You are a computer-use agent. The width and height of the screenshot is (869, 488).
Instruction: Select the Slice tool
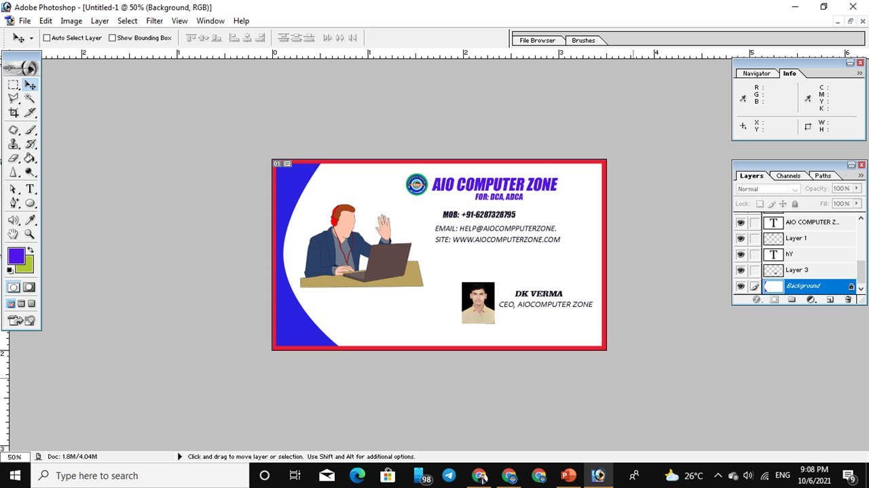30,113
